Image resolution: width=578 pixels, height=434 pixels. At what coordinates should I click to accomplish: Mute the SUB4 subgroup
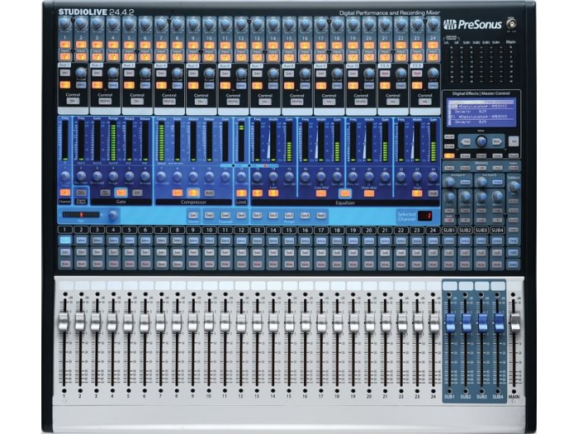(497, 265)
